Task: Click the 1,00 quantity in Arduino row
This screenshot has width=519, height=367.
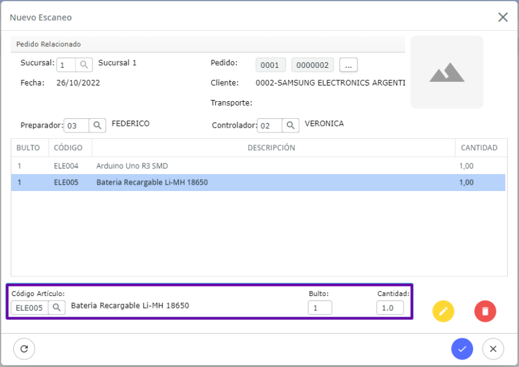Action: coord(466,166)
